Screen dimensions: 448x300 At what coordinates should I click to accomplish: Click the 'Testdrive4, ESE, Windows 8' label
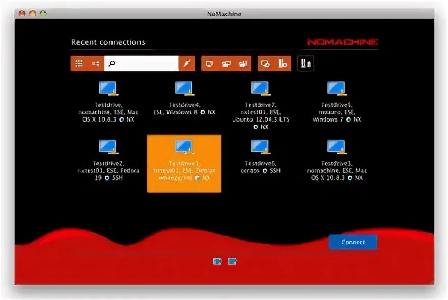click(x=185, y=109)
